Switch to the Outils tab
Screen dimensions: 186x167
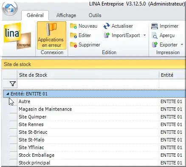tap(95, 15)
